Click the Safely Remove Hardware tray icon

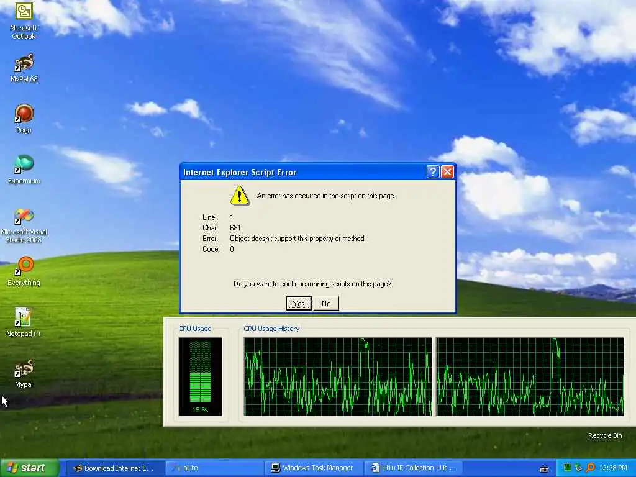pos(579,468)
